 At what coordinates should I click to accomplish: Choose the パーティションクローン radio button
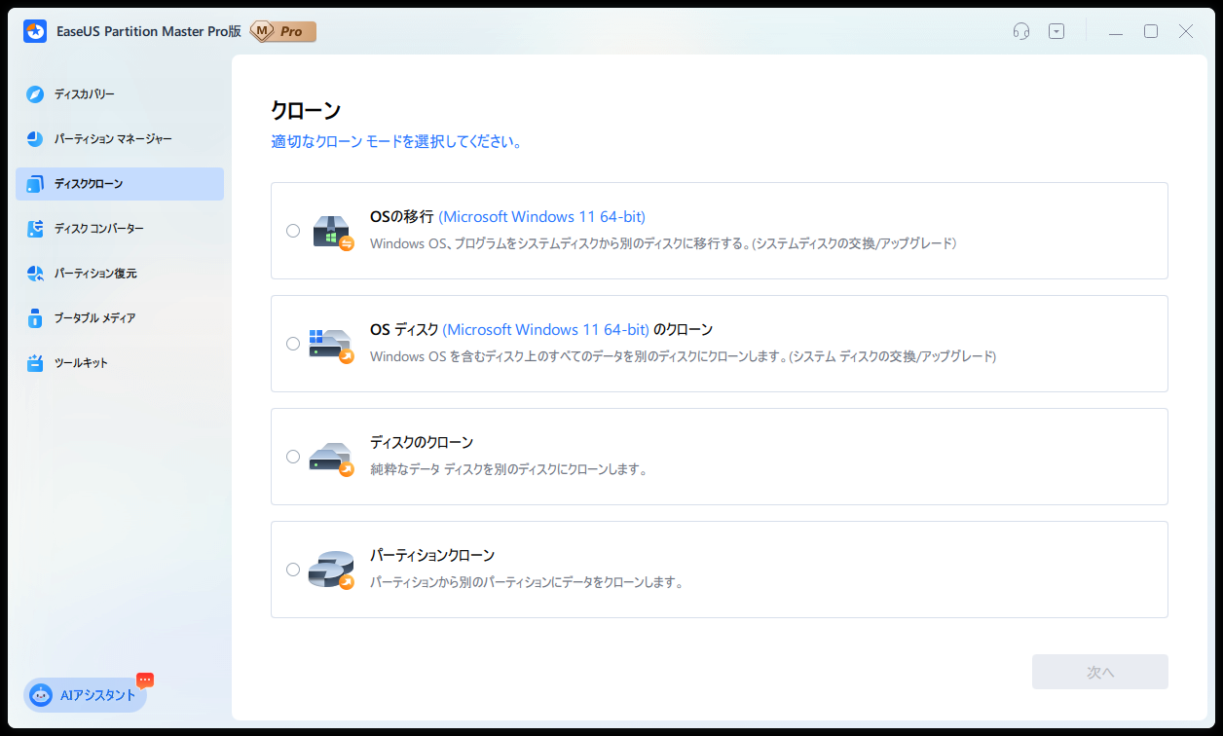(293, 570)
